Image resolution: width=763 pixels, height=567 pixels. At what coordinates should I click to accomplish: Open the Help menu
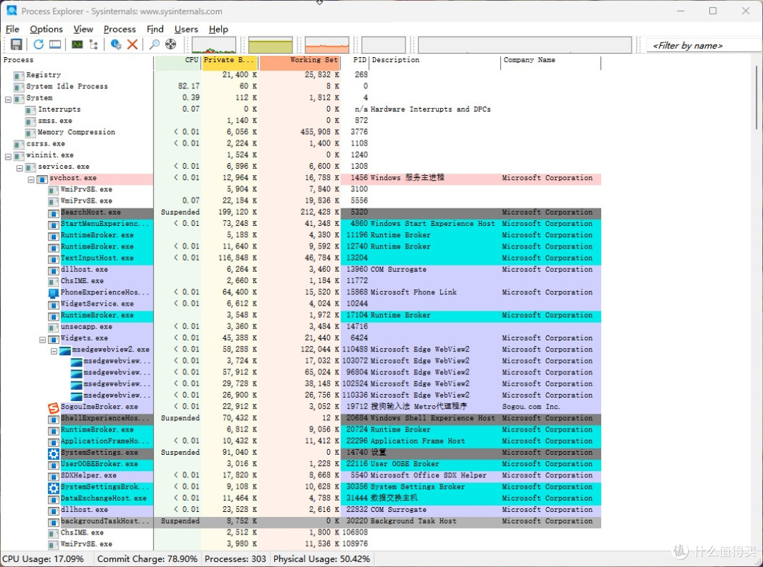(x=218, y=29)
